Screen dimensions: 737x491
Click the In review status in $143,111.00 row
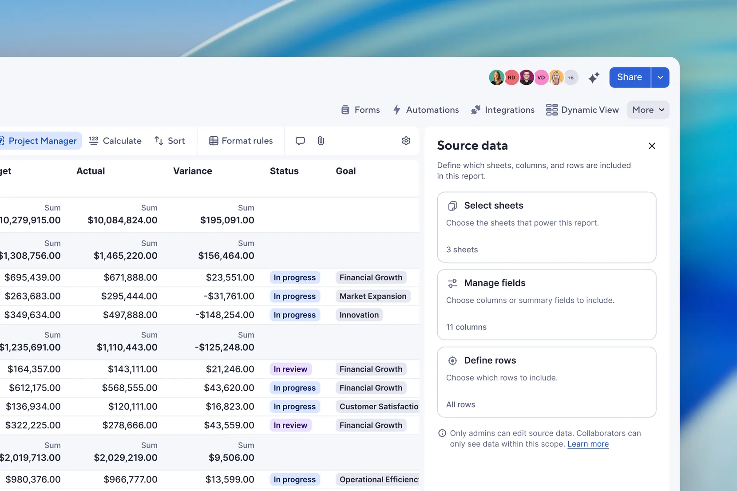pyautogui.click(x=290, y=369)
